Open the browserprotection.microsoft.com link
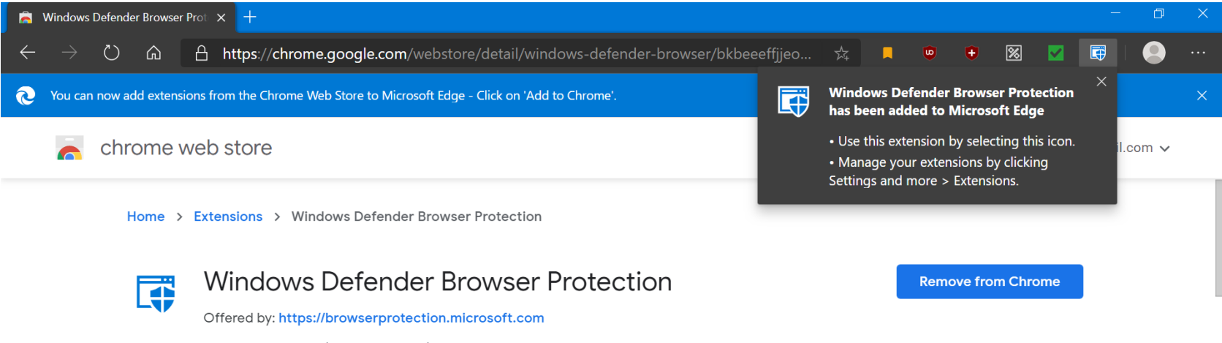This screenshot has height=343, width=1222. point(411,318)
